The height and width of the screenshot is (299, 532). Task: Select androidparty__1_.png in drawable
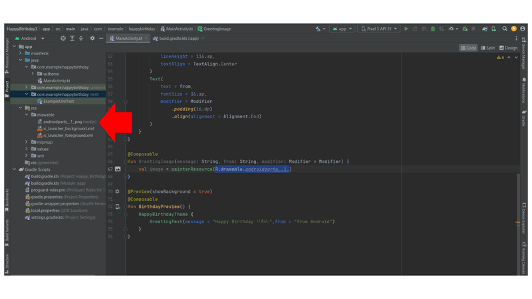pyautogui.click(x=67, y=122)
